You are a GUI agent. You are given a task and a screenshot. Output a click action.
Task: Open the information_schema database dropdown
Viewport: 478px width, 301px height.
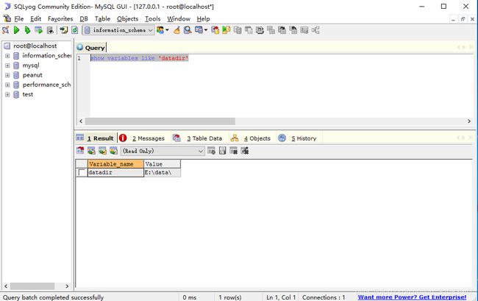(x=150, y=30)
